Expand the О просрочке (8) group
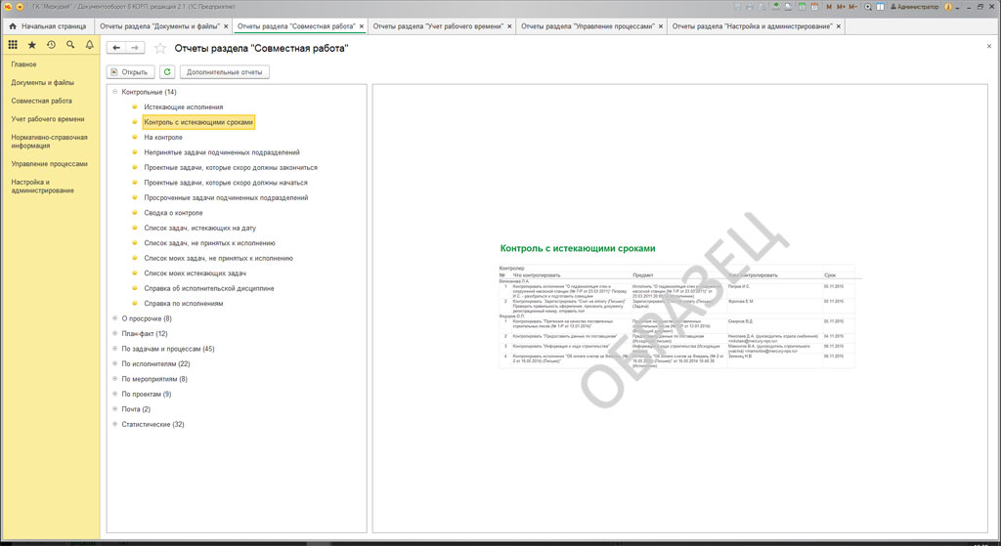This screenshot has height=546, width=1001. pyautogui.click(x=114, y=318)
